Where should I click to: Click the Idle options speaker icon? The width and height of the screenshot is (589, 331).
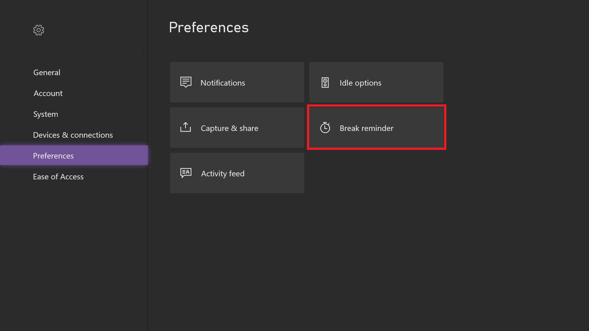(x=325, y=83)
